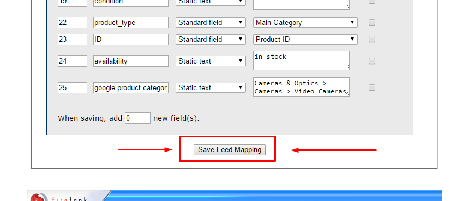Tick the checkbox for the ID row
The image size is (468, 201).
point(371,39)
